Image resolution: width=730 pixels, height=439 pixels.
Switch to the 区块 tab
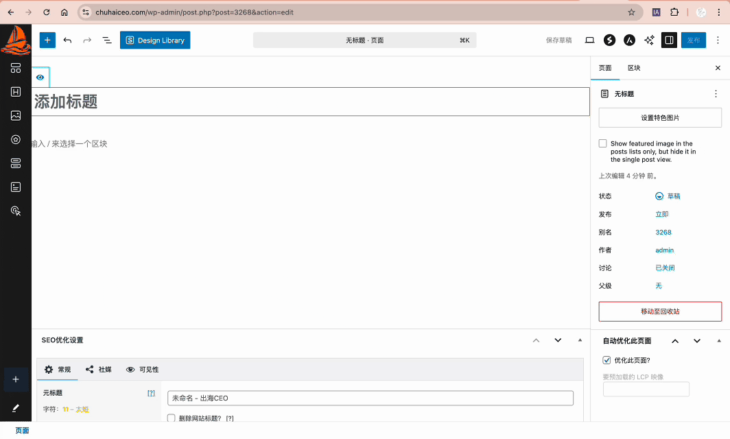click(634, 68)
